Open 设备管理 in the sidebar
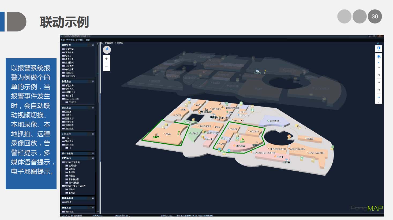The width and height of the screenshot is (393, 220). [x=69, y=49]
